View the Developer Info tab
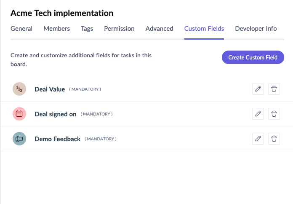Viewport: 293px width, 204px height. (x=256, y=29)
